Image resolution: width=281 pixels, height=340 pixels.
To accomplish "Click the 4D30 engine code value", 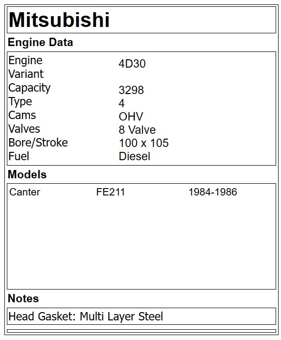I will (x=132, y=64).
